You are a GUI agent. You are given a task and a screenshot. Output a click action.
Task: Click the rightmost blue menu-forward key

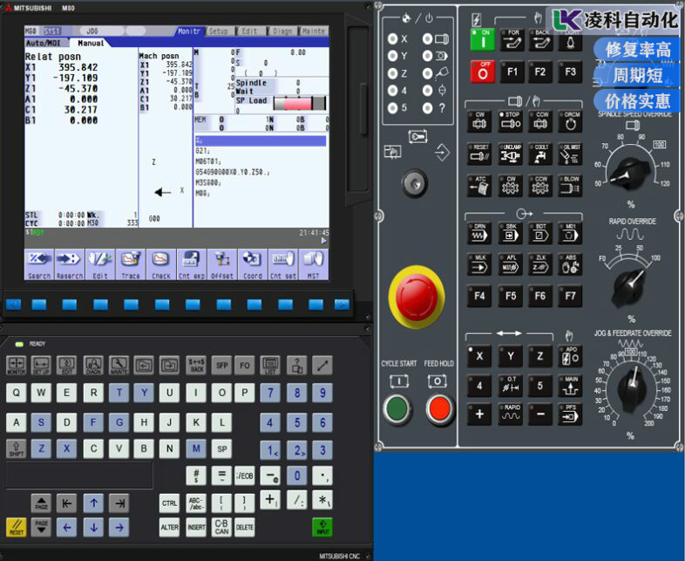pos(342,304)
